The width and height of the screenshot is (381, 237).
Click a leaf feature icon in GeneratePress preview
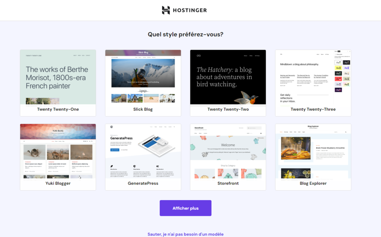(112, 166)
